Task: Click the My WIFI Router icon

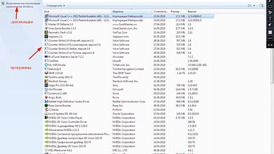Action: (x=46, y=65)
